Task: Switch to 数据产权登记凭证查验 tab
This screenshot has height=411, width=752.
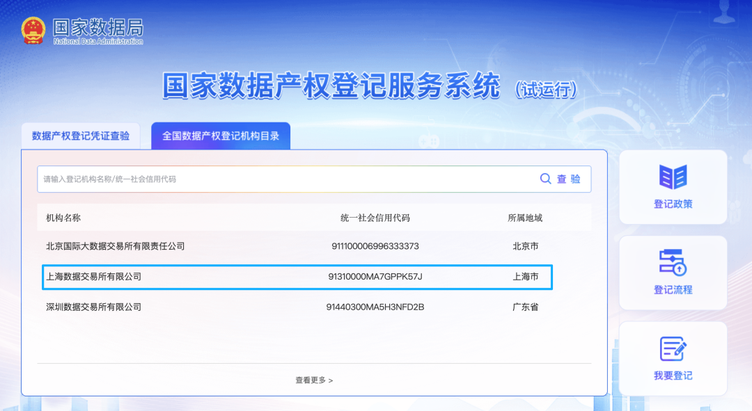Action: click(x=81, y=136)
